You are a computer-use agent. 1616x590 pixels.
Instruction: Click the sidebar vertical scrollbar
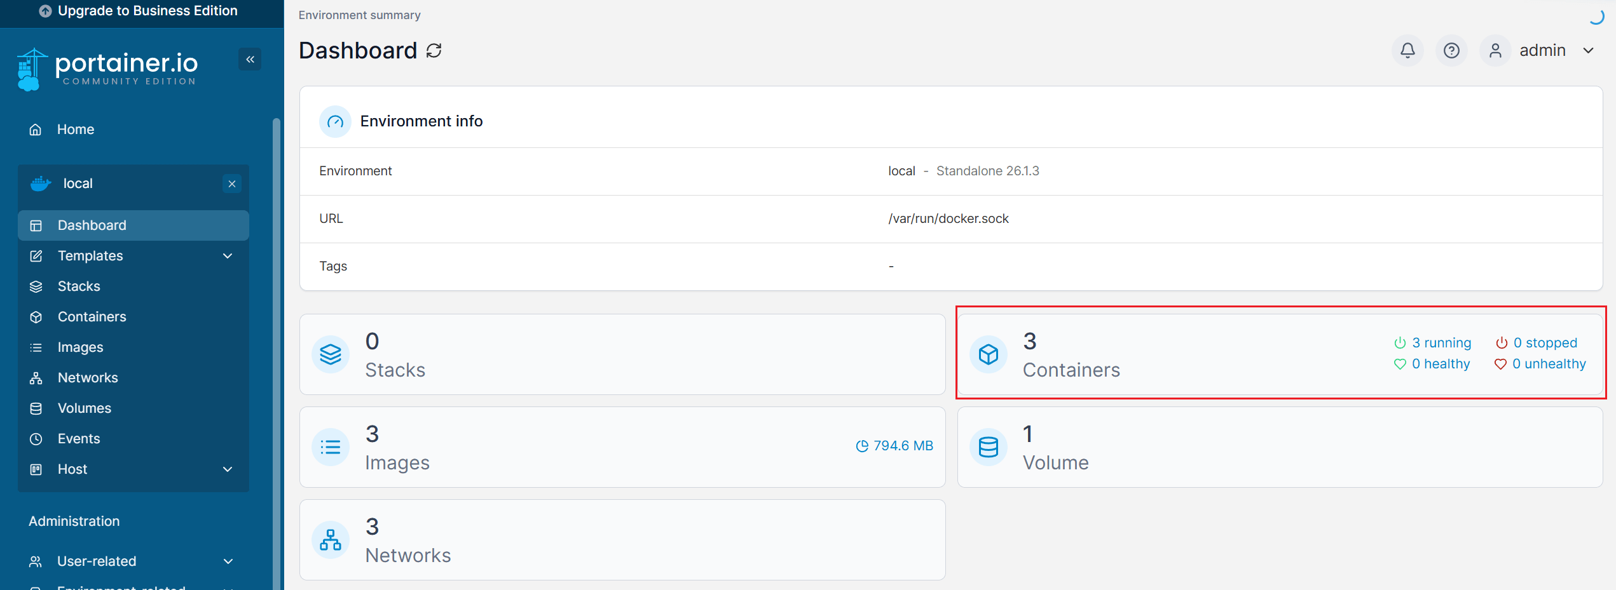pos(276,349)
